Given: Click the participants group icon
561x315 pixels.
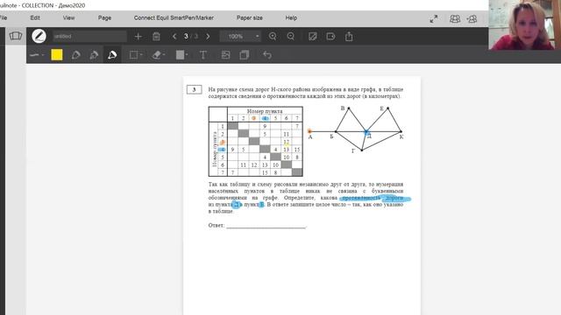Looking at the screenshot, I should (455, 19).
